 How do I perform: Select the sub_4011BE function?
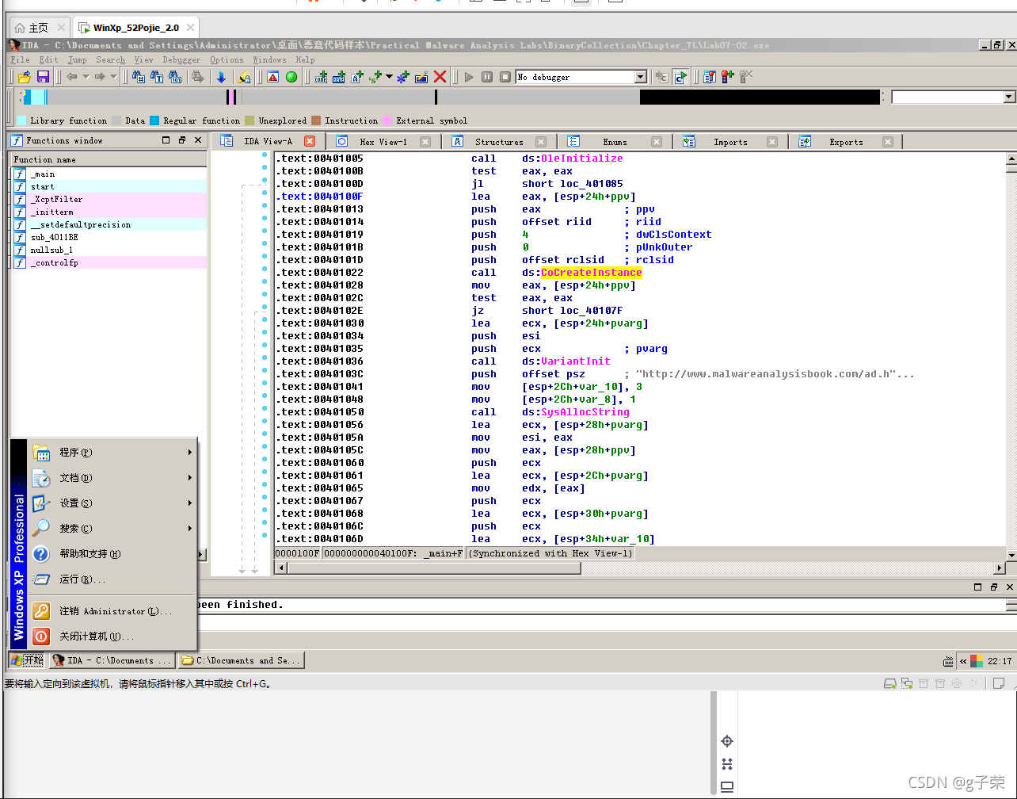109,237
